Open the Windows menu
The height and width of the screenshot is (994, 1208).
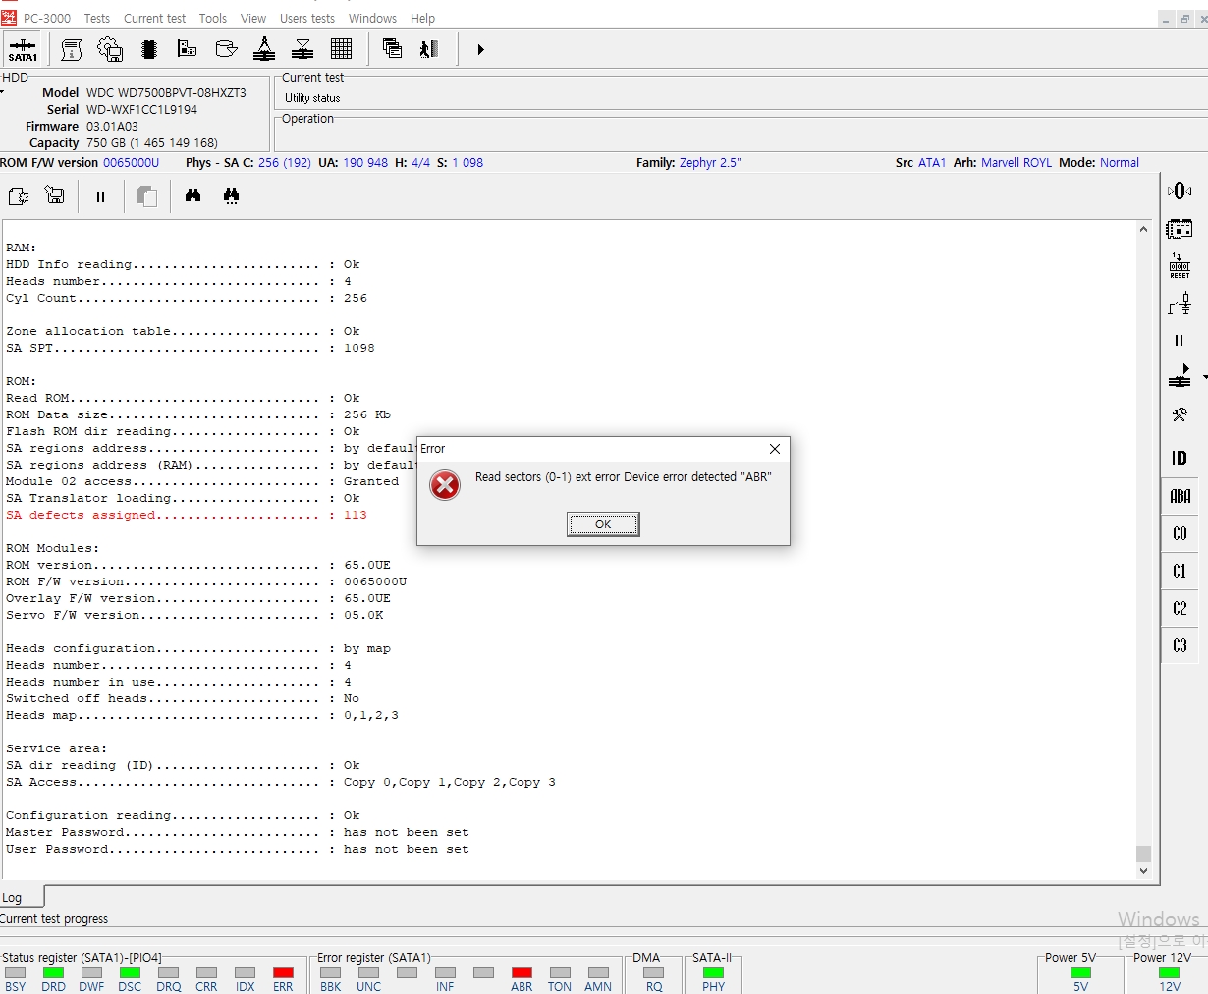pyautogui.click(x=372, y=18)
